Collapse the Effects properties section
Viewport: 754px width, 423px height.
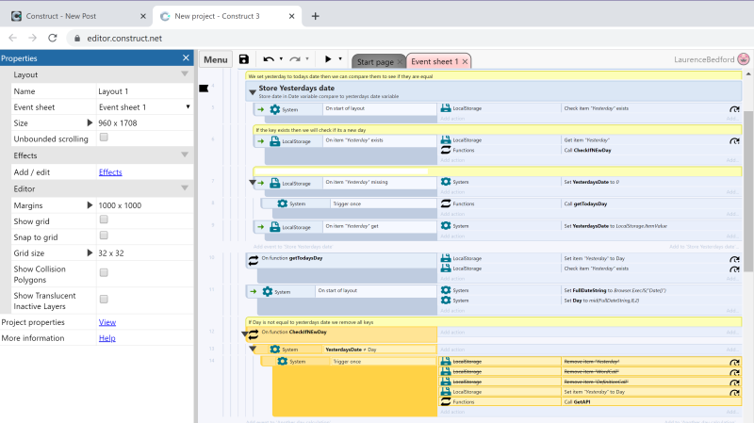point(185,155)
